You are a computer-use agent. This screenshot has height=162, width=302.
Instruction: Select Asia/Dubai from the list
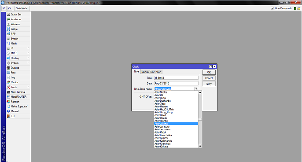point(176,98)
